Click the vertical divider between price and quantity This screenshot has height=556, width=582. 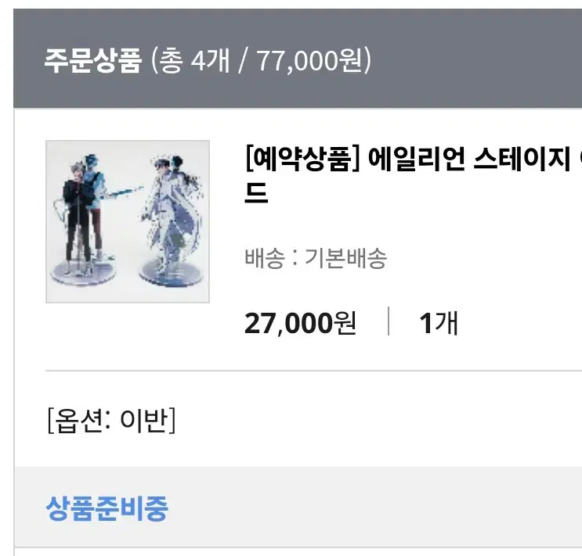click(389, 321)
